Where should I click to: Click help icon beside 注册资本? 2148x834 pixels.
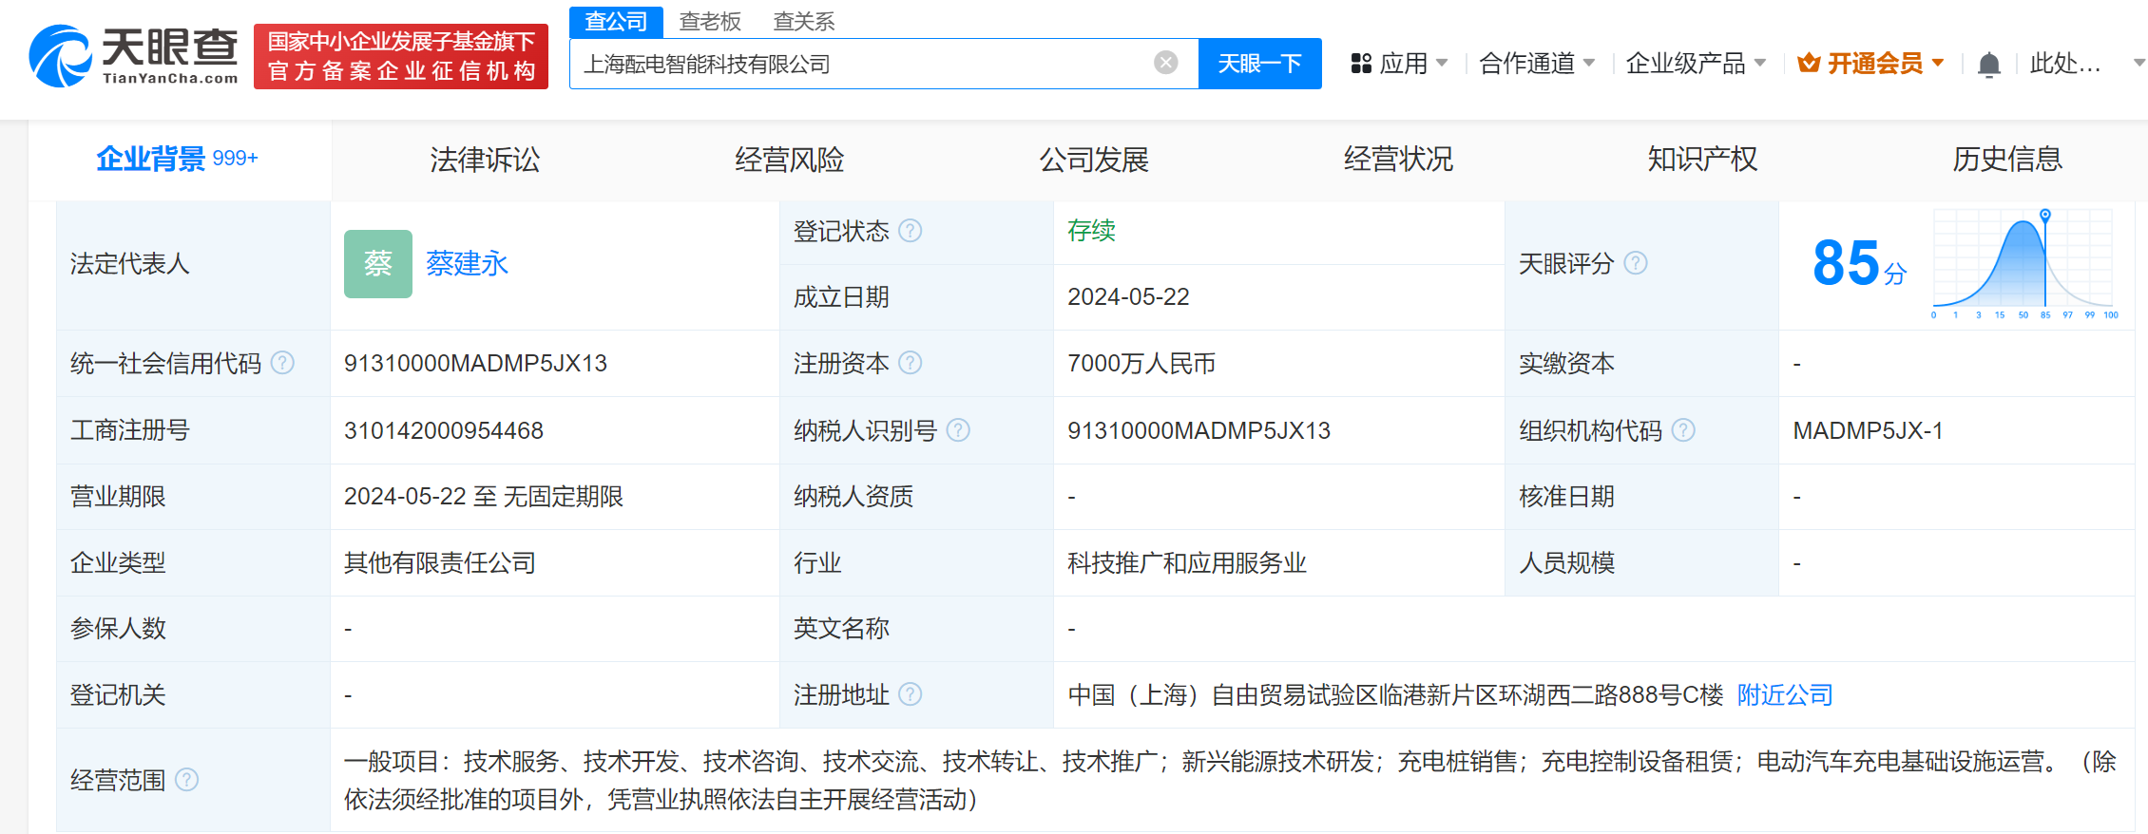tap(910, 363)
